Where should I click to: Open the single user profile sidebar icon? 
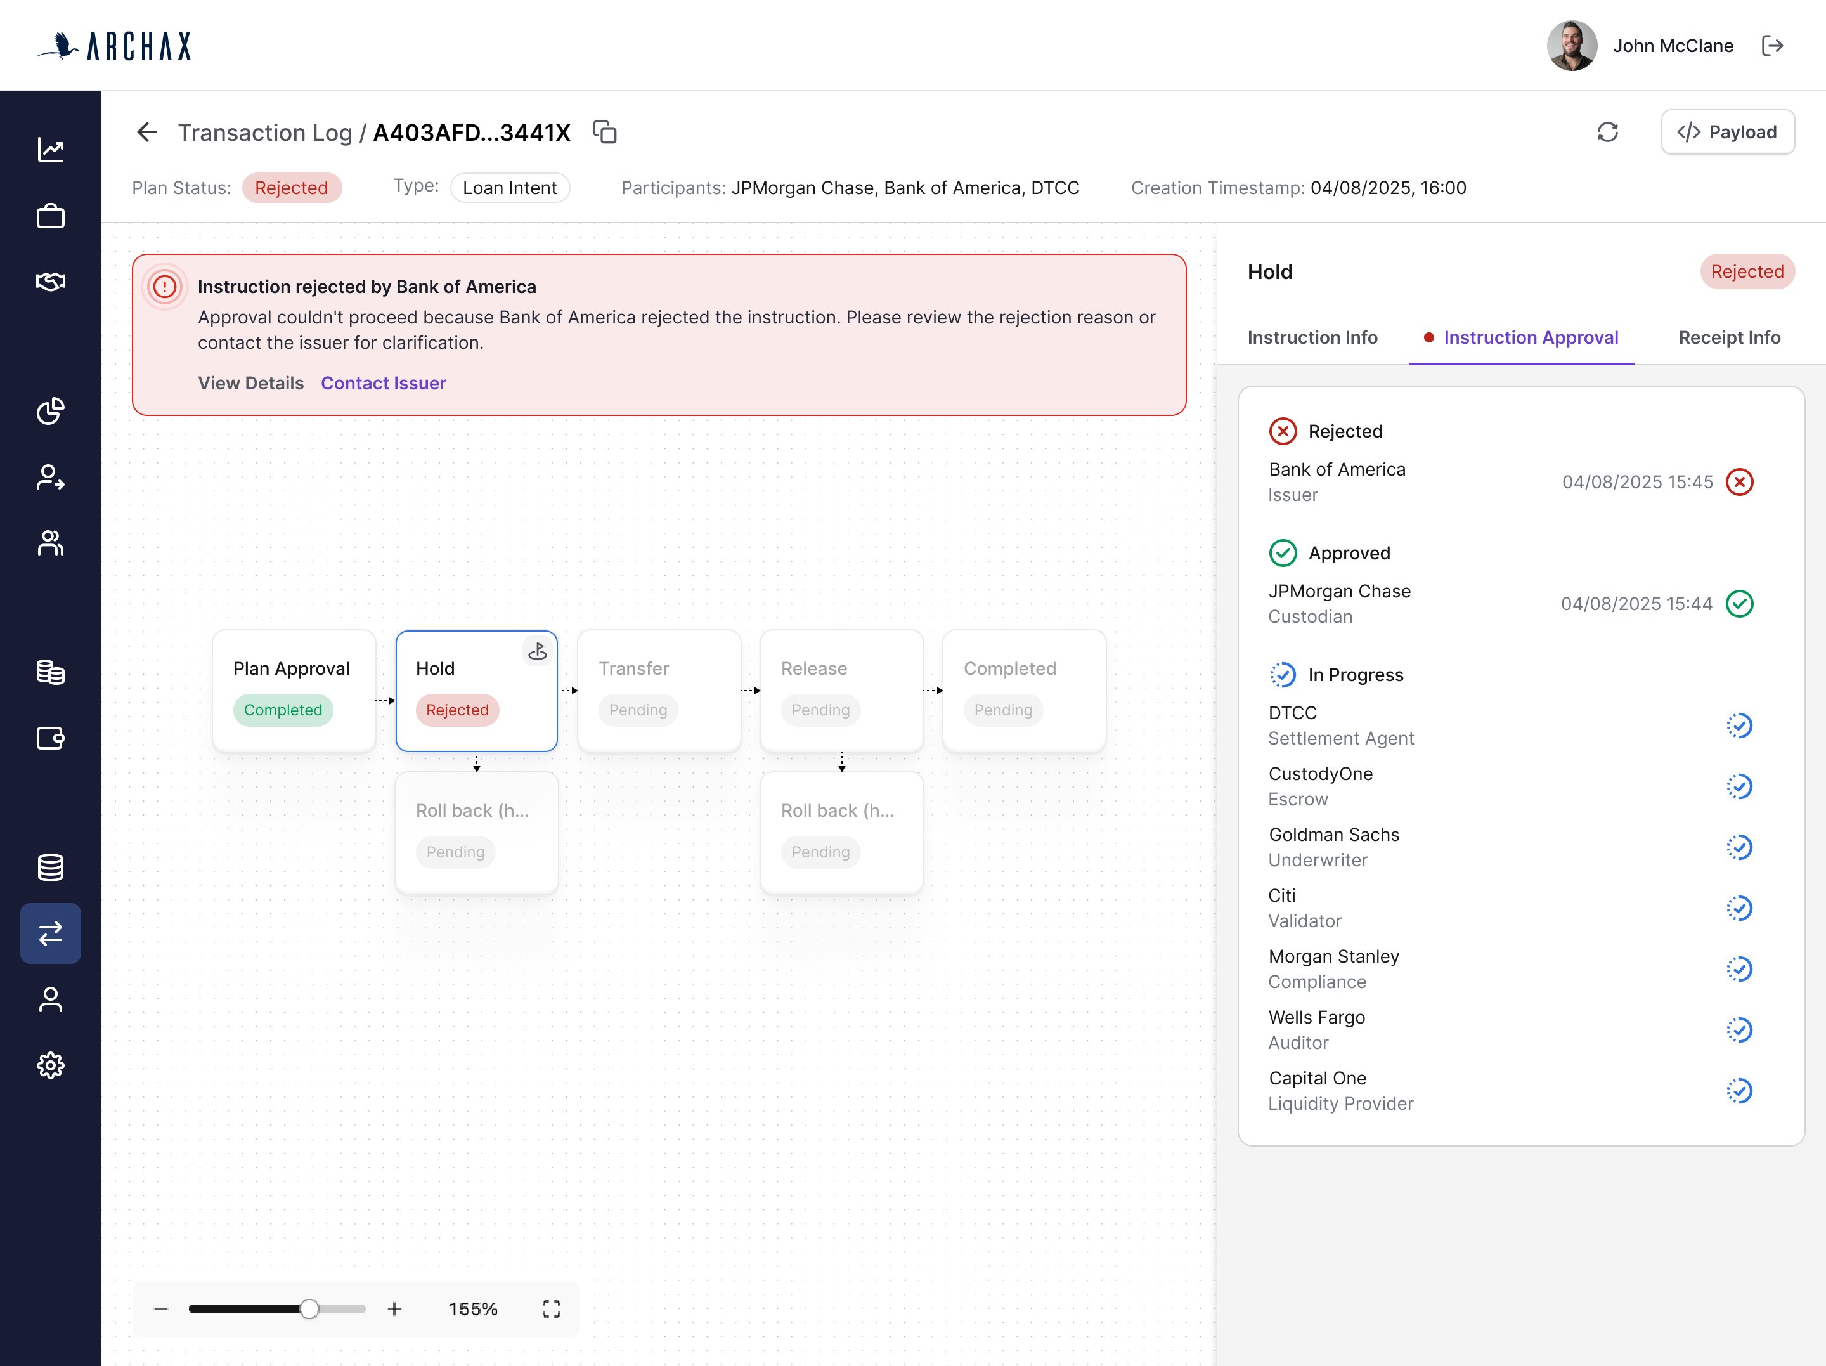click(50, 999)
